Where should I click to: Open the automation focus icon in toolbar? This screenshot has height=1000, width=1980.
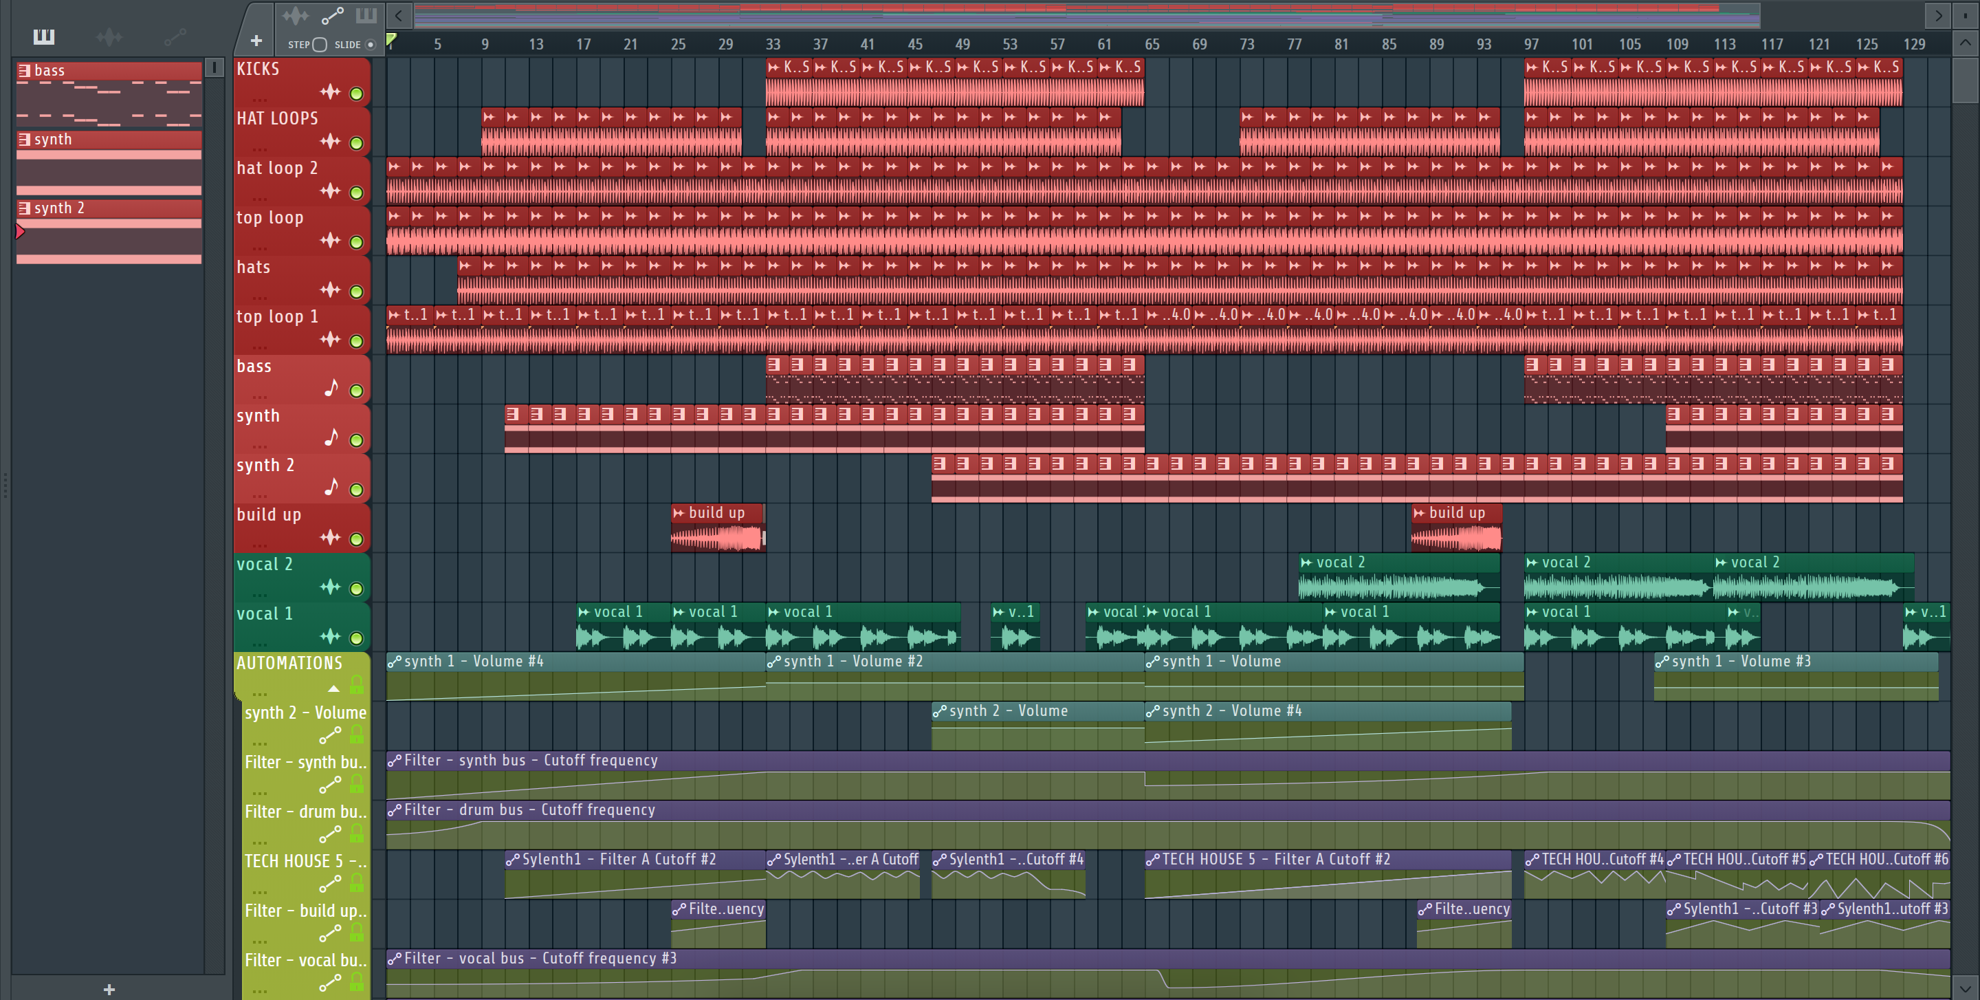point(332,15)
